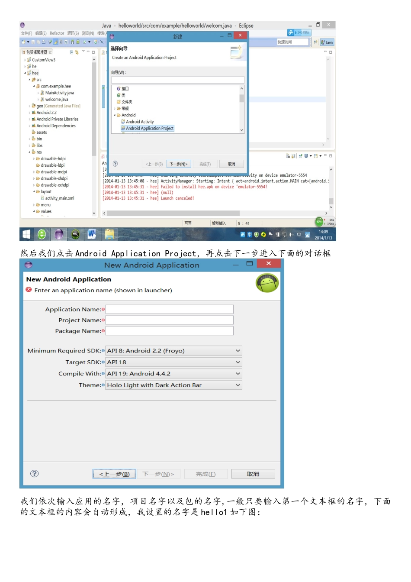Collapse the com.example.hee package

[x=34, y=86]
